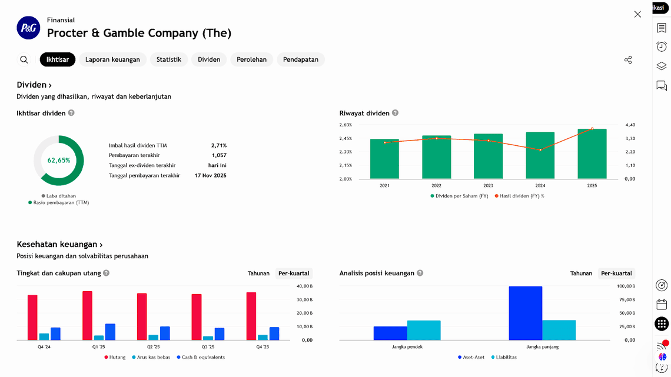The height and width of the screenshot is (377, 671).
Task: Switch to the Statistik tab
Action: coord(168,59)
